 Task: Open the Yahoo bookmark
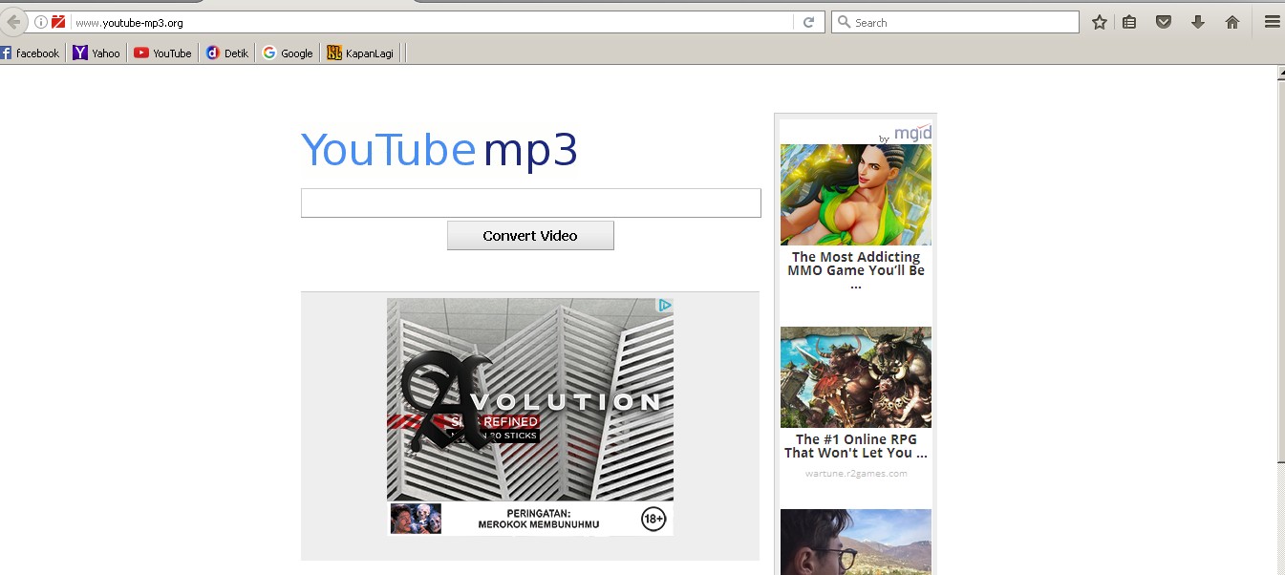point(96,53)
